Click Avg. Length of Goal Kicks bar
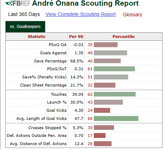Image resolution: width=165 pixels, height=149 pixels. click(116, 118)
